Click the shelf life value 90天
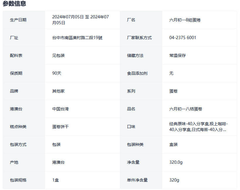This screenshot has width=240, height=190. point(57,73)
